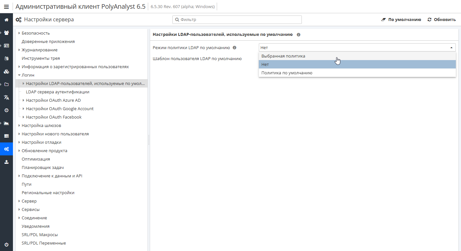The image size is (461, 251).
Task: Click info icon beside LDAP policy mode label
Action: tap(235, 48)
